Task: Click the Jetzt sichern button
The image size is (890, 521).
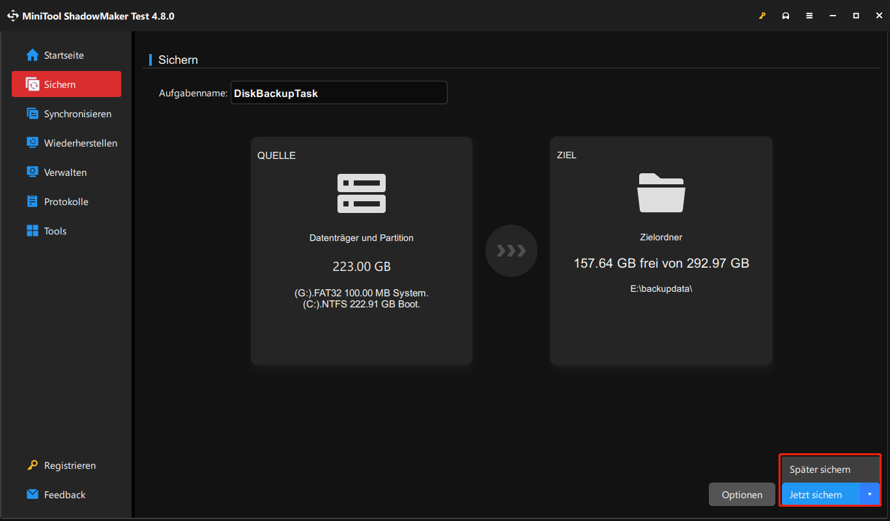Action: point(820,495)
